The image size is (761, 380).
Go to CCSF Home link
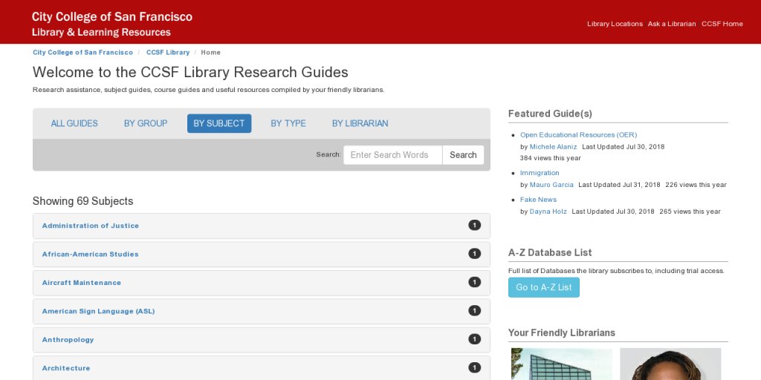click(722, 24)
